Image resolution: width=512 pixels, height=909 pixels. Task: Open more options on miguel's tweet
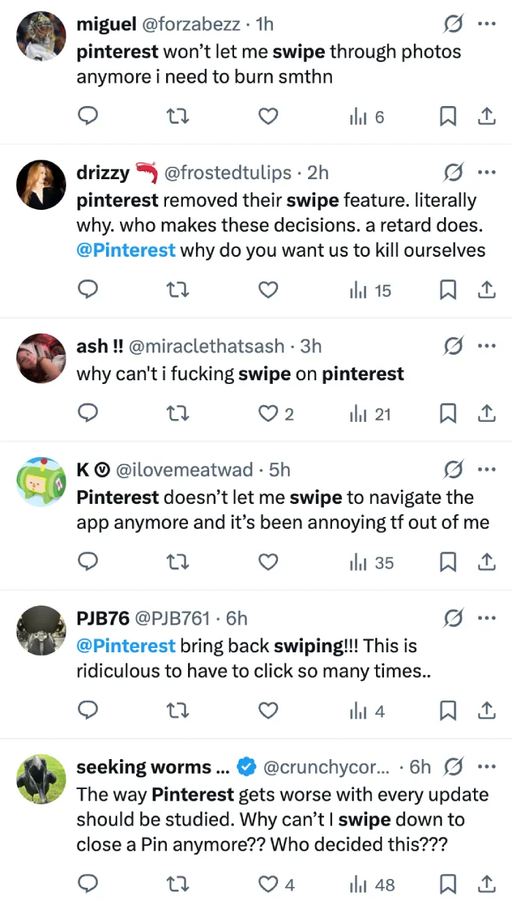click(x=486, y=24)
